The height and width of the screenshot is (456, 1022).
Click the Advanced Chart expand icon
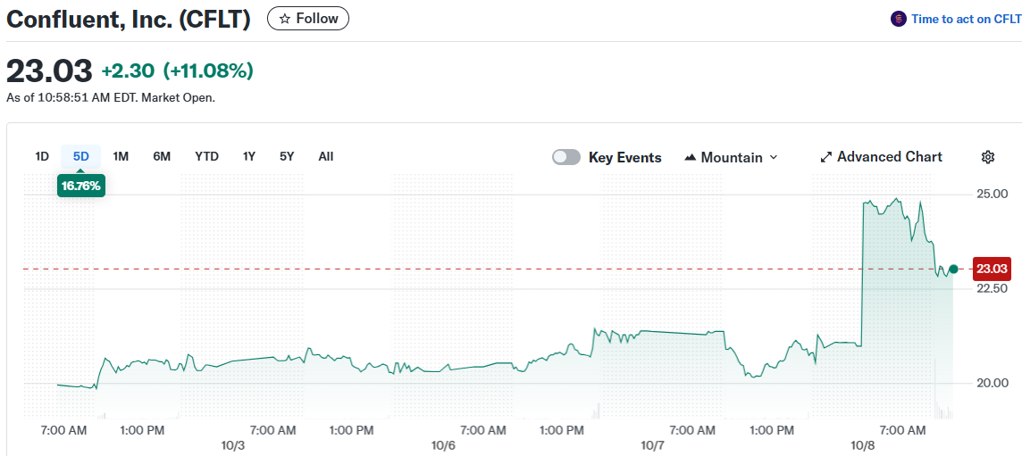click(x=826, y=157)
